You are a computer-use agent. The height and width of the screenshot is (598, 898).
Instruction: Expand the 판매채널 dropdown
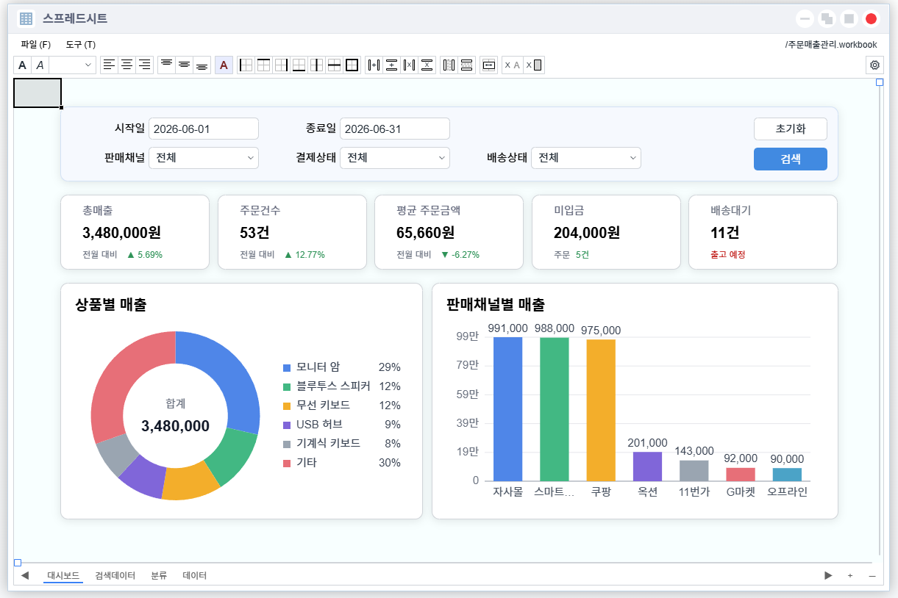click(204, 158)
